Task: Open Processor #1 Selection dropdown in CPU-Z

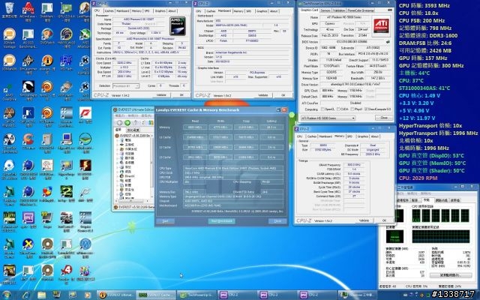Action: [126, 86]
